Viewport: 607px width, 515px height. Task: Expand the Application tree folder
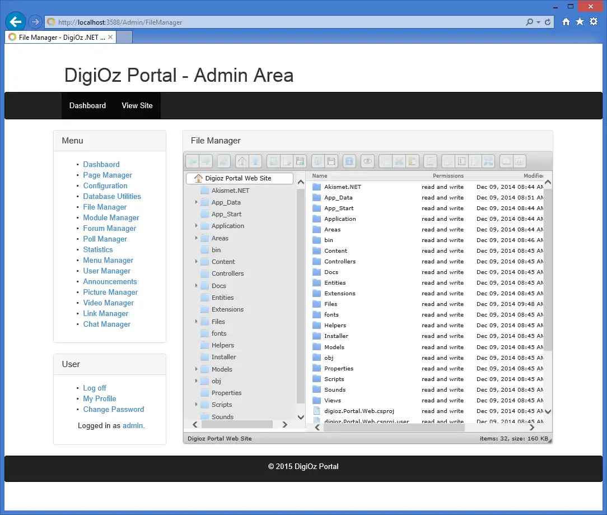(197, 225)
